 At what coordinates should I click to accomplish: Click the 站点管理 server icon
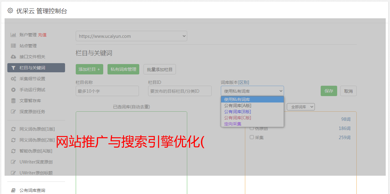13,46
